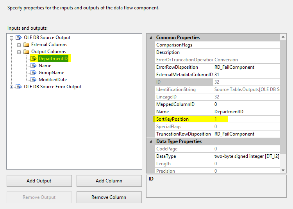The height and width of the screenshot is (209, 293).
Task: Collapse the Common Properties section
Action: click(150, 38)
